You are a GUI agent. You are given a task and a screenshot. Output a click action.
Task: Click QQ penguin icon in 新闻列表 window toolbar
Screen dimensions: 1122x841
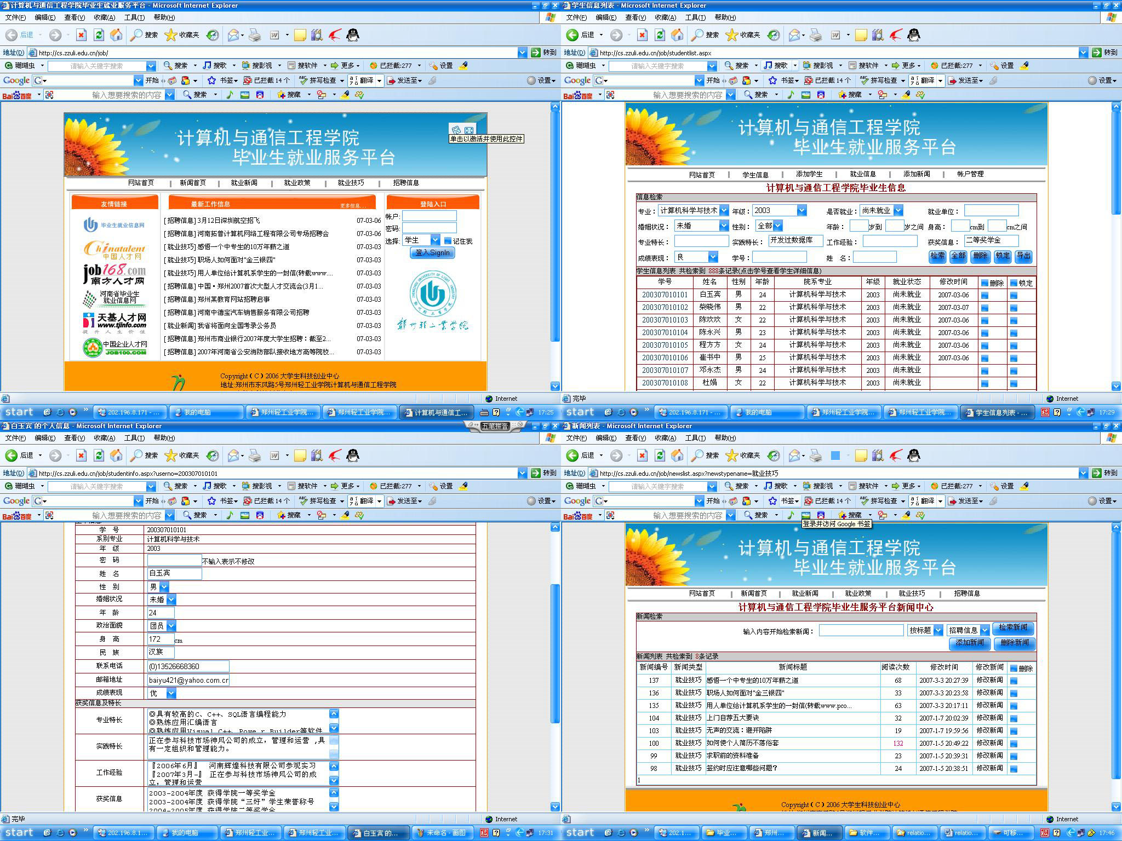pyautogui.click(x=913, y=456)
